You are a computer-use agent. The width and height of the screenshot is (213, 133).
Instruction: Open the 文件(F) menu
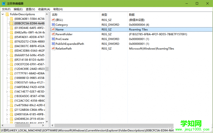click(x=6, y=9)
